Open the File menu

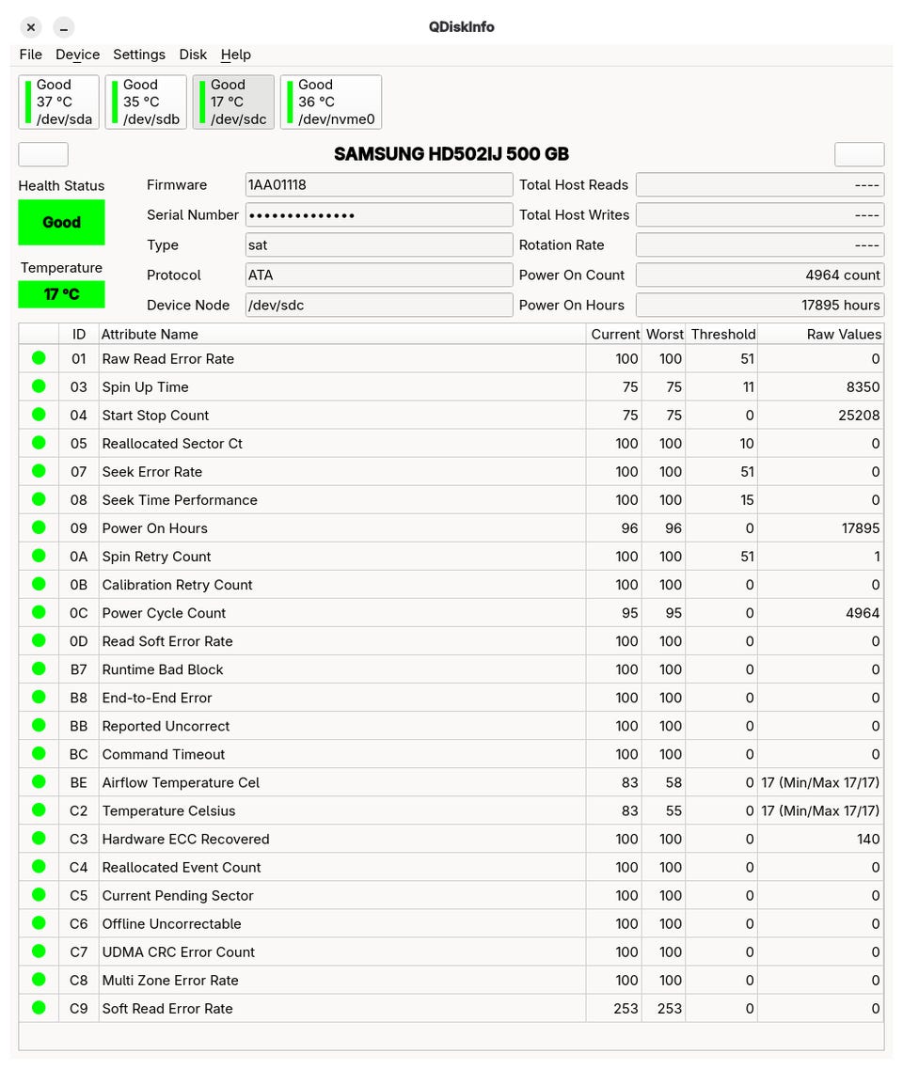tap(31, 55)
